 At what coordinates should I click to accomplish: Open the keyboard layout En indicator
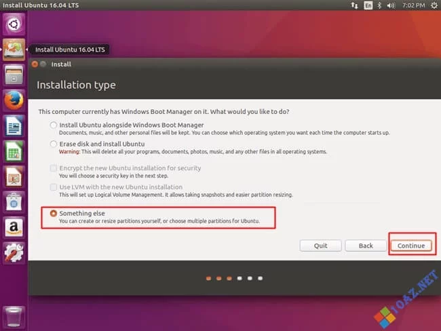point(368,5)
